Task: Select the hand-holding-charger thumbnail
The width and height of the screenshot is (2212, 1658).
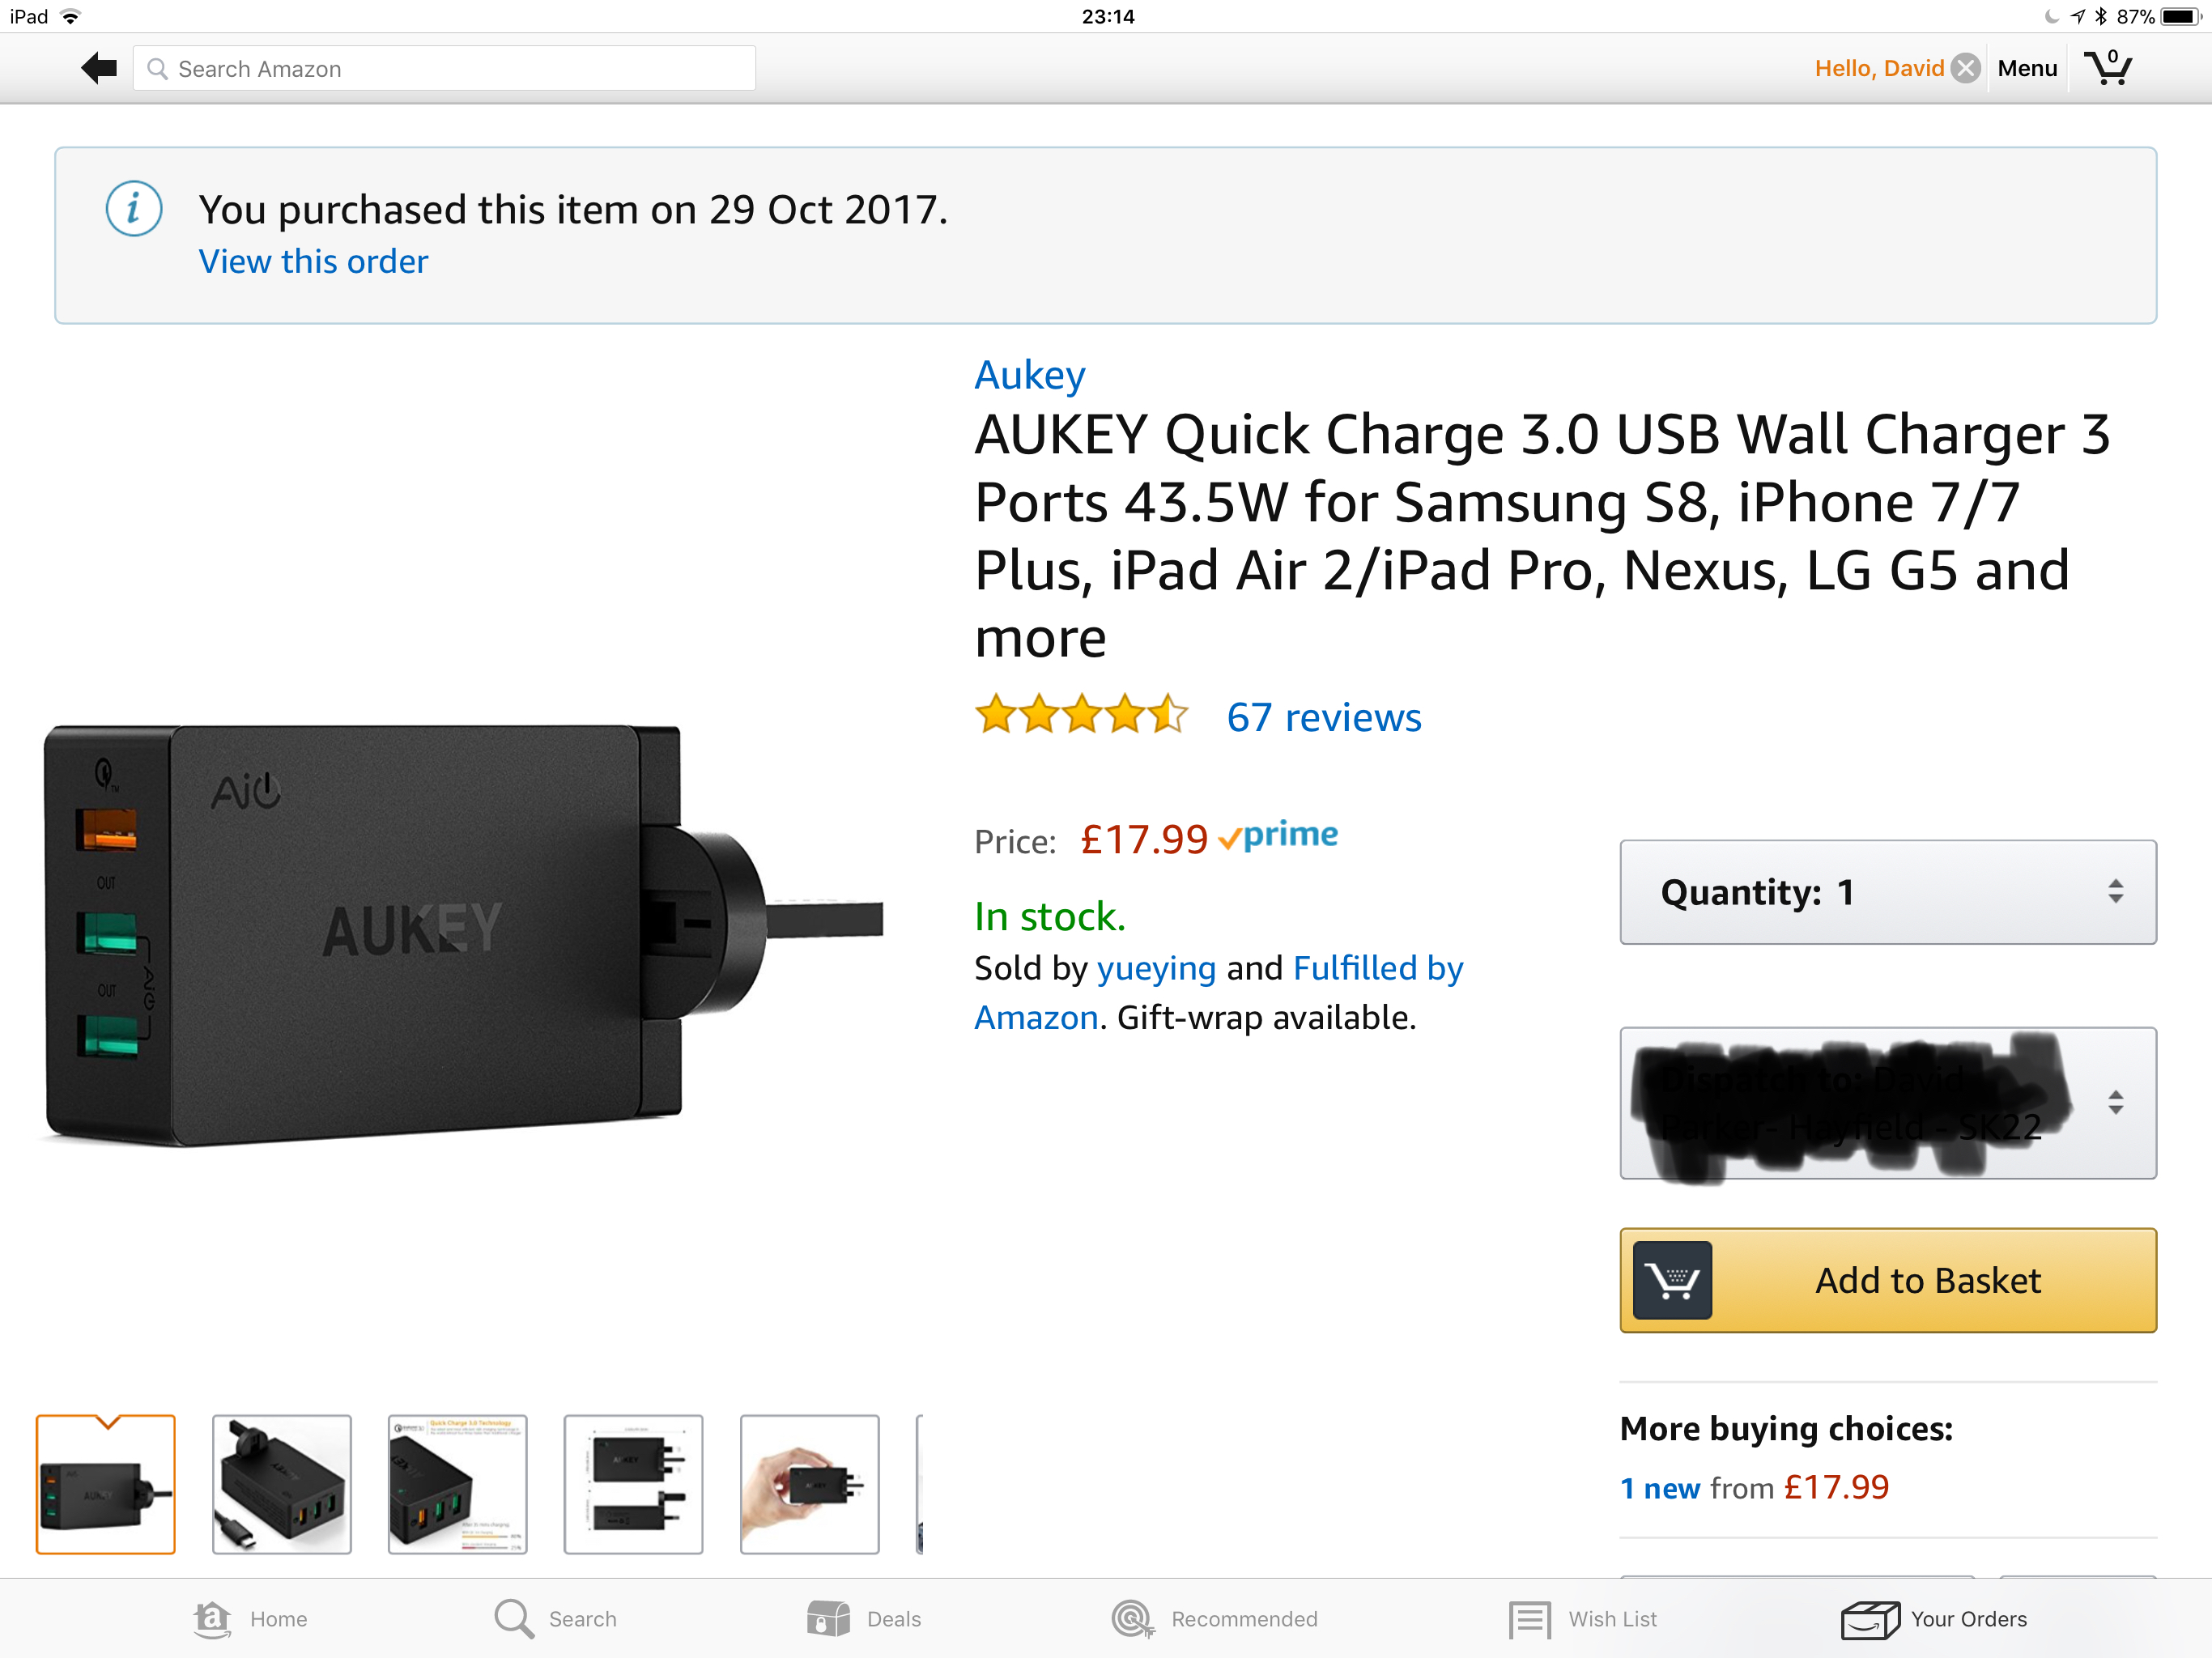Action: [x=809, y=1484]
